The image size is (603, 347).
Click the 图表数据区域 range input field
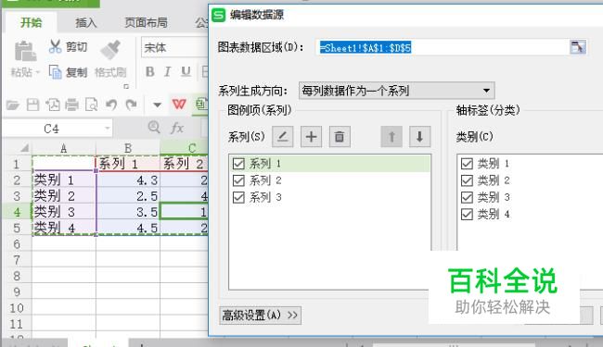443,47
